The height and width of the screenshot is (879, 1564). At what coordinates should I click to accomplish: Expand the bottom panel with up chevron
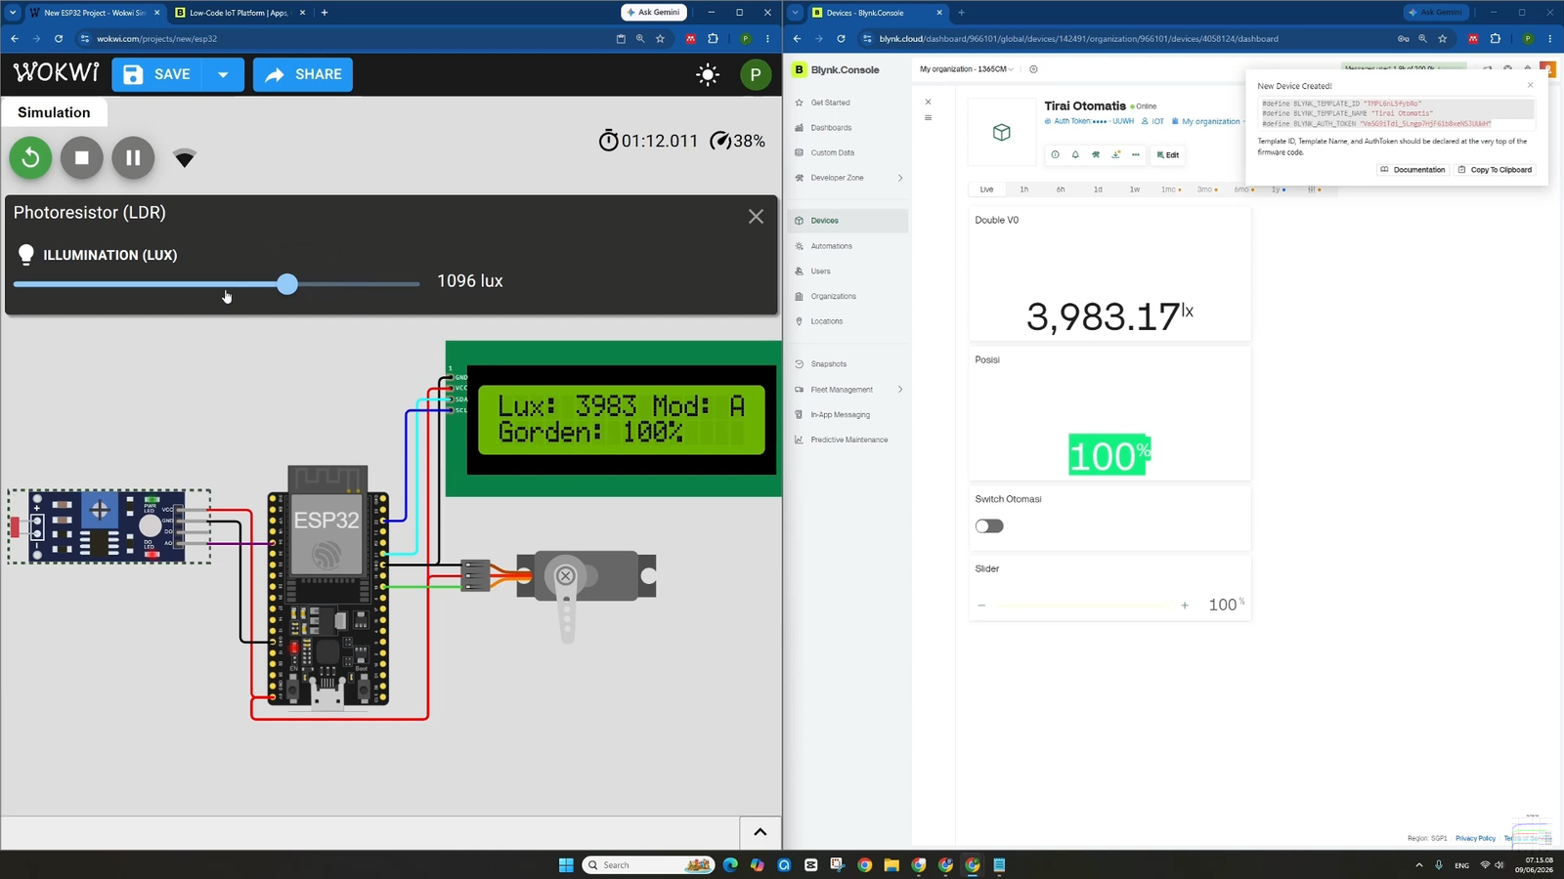pos(760,832)
